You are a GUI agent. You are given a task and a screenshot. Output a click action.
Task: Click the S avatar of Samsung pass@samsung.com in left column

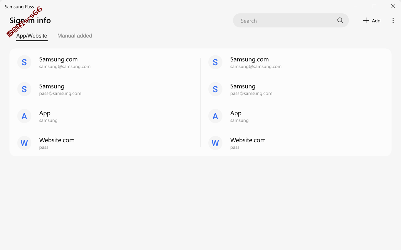click(x=24, y=89)
